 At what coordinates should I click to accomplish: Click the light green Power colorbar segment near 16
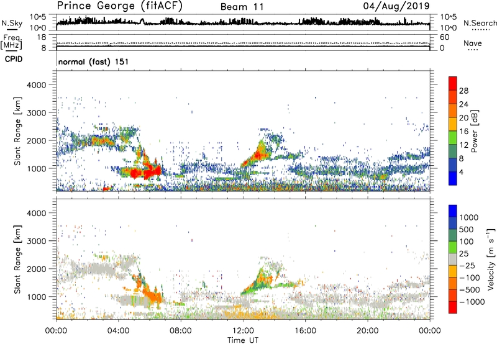tap(453, 138)
